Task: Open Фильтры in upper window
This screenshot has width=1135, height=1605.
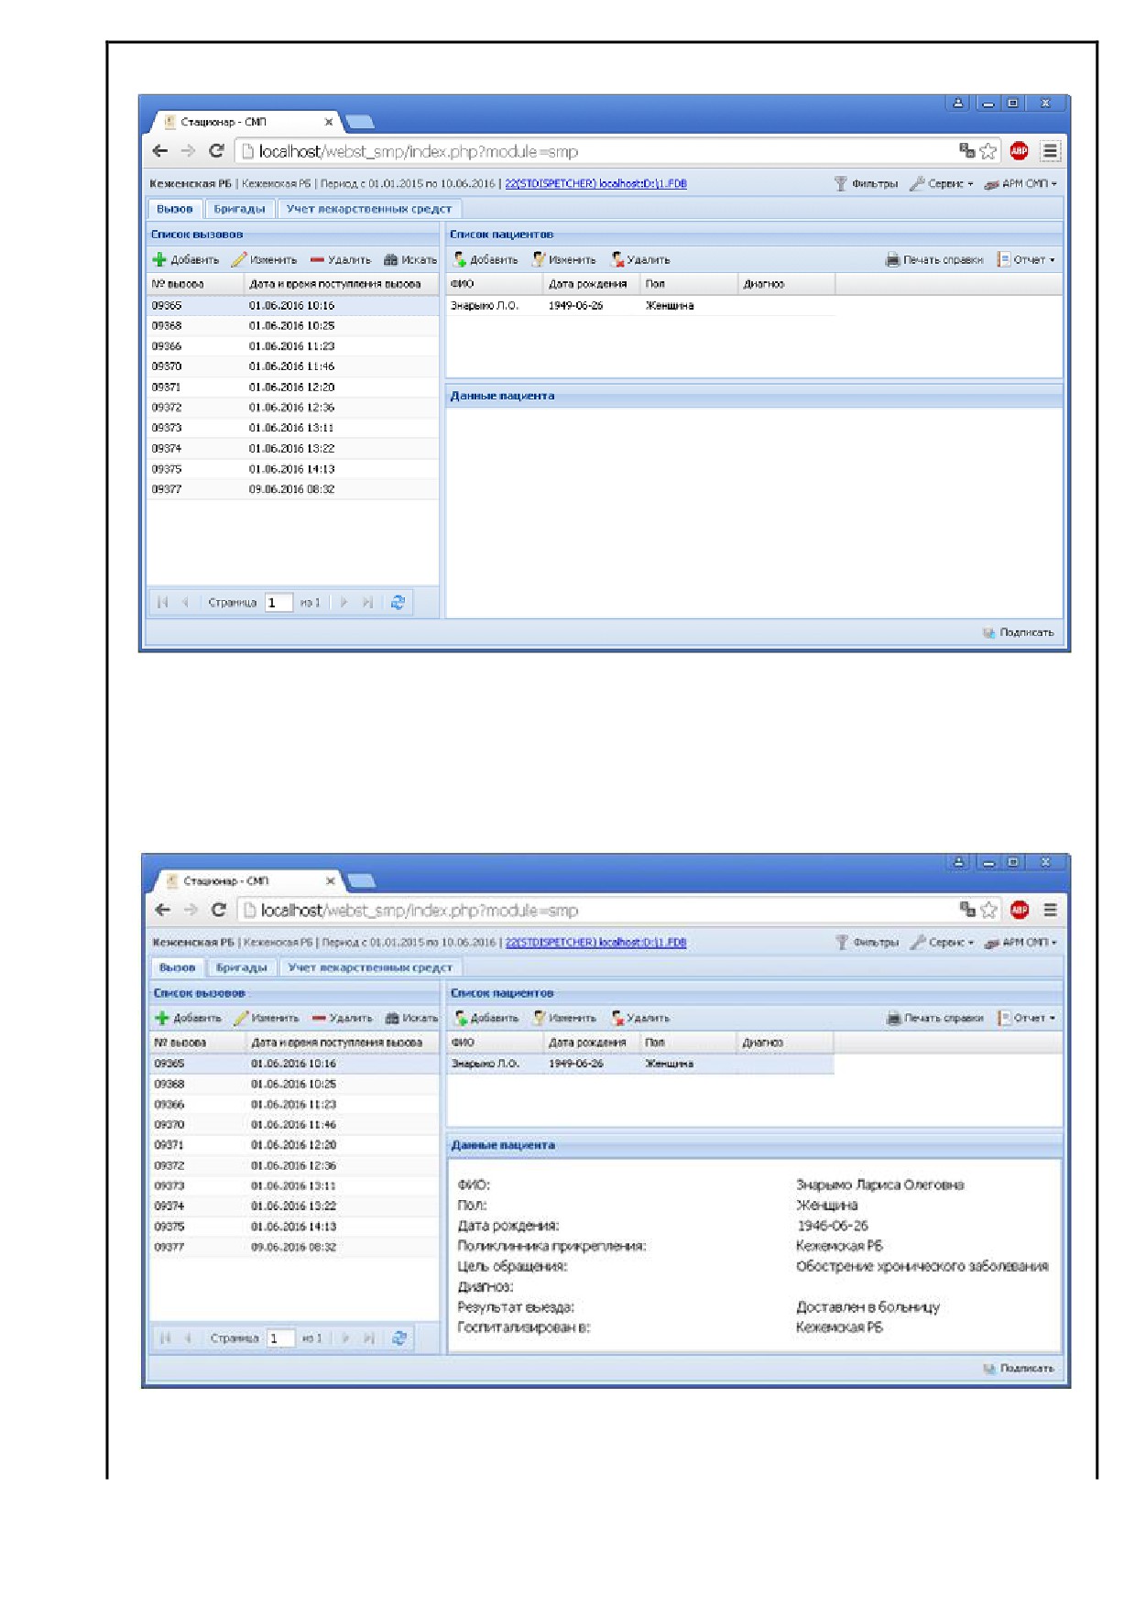Action: point(866,184)
